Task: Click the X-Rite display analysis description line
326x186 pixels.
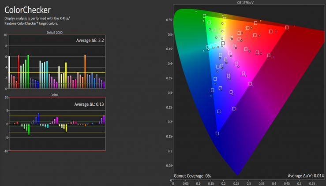Action: click(x=37, y=19)
